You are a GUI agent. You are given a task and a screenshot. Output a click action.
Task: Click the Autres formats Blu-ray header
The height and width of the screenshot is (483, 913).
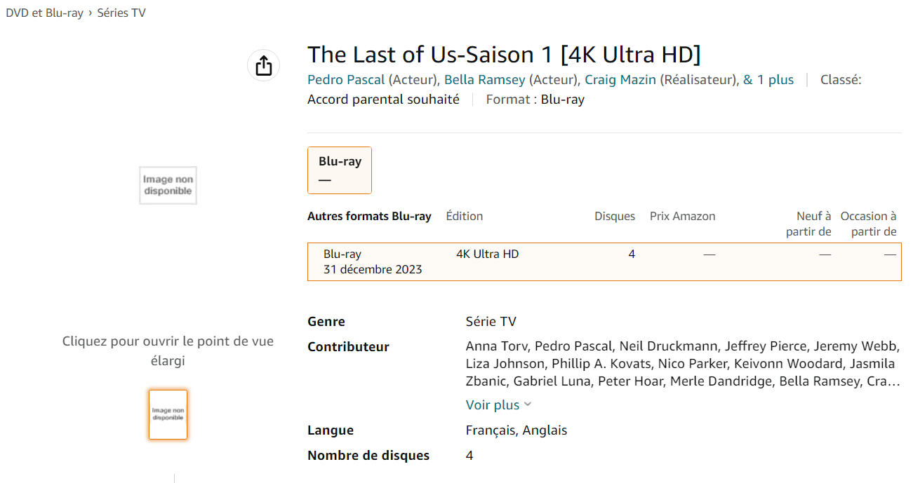pos(369,216)
